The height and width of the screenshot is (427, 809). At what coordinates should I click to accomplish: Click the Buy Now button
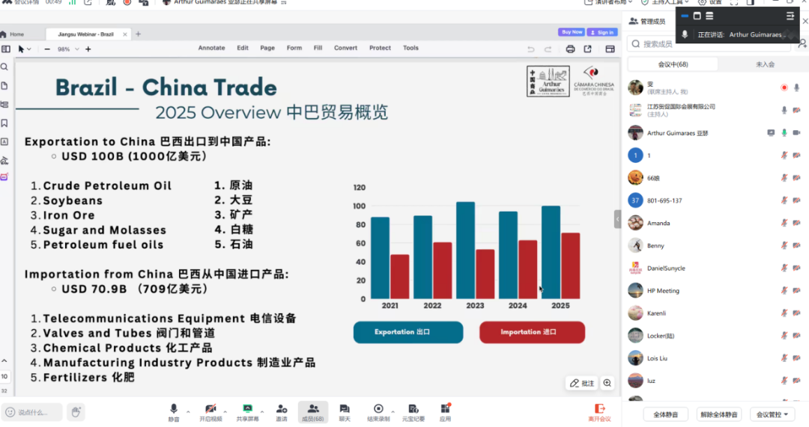[571, 32]
